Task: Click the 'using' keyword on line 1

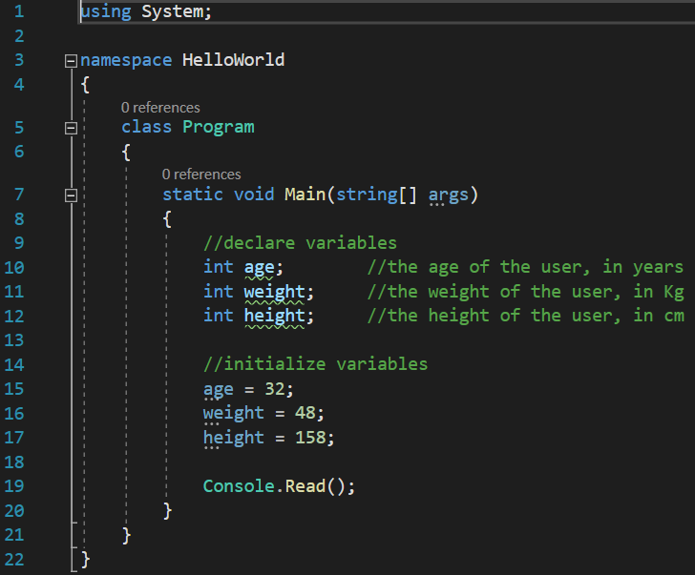Action: pos(106,12)
